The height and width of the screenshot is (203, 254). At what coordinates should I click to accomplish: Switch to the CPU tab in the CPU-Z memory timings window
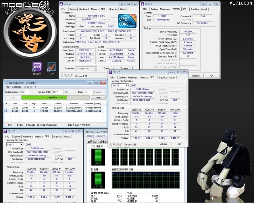144,9
